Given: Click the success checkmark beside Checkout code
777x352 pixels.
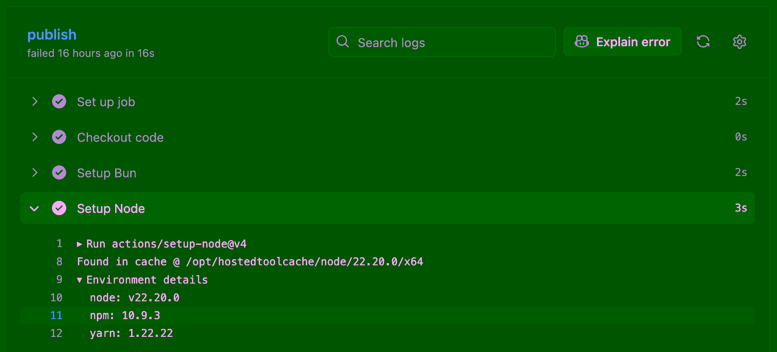Looking at the screenshot, I should [x=59, y=137].
